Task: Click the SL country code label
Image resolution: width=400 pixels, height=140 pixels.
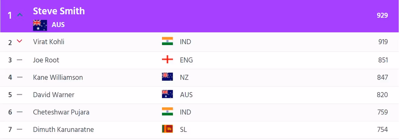Action: 183,129
